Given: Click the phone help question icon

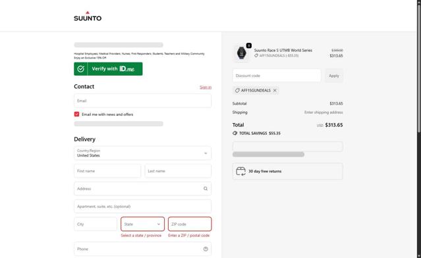Looking at the screenshot, I should click(x=206, y=249).
